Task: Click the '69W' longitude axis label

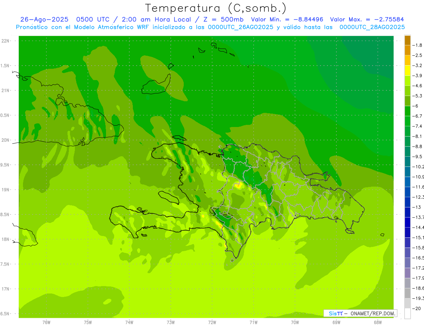Action: coord(336,322)
